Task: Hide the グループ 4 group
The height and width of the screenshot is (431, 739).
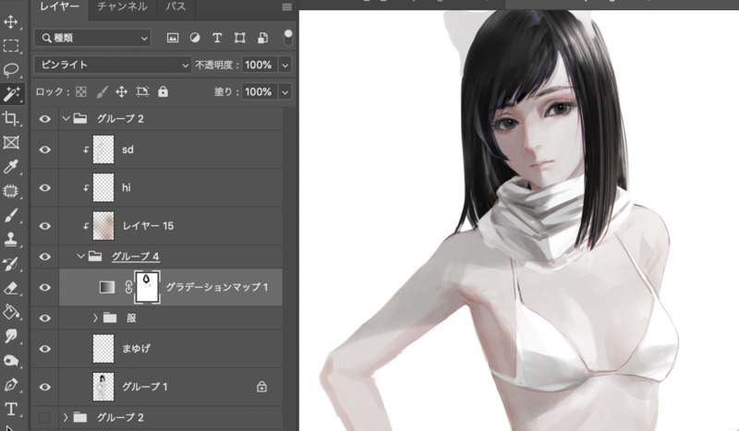Action: [44, 257]
